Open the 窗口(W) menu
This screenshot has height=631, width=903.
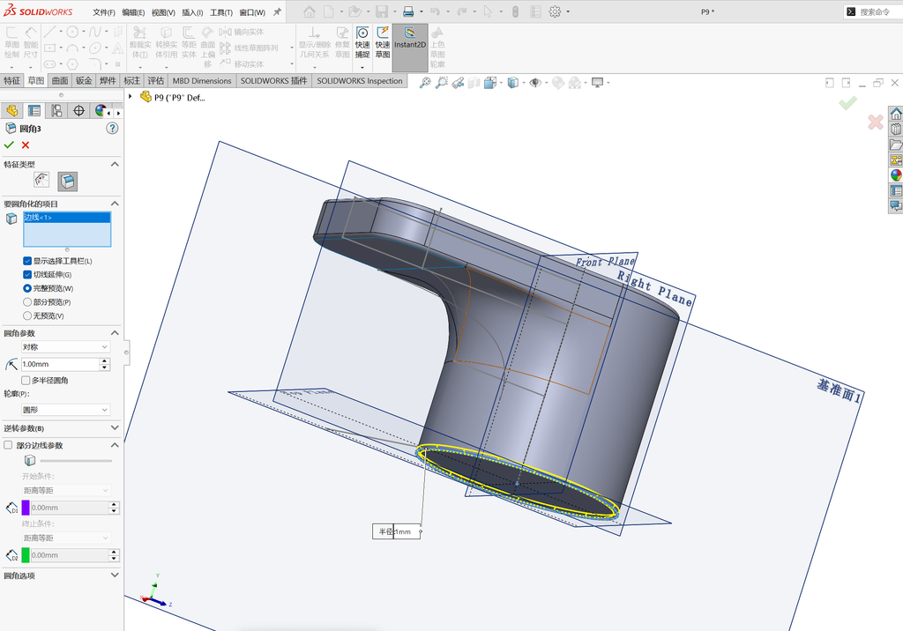pyautogui.click(x=252, y=12)
